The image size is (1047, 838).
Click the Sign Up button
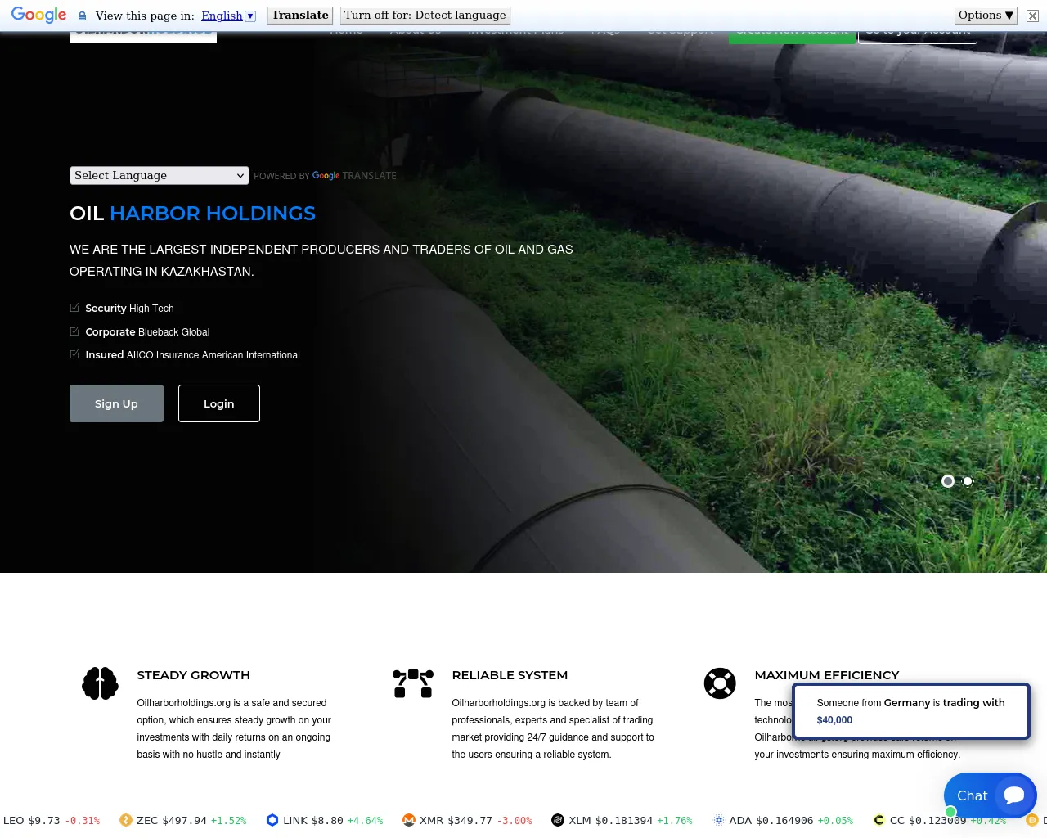pos(116,403)
